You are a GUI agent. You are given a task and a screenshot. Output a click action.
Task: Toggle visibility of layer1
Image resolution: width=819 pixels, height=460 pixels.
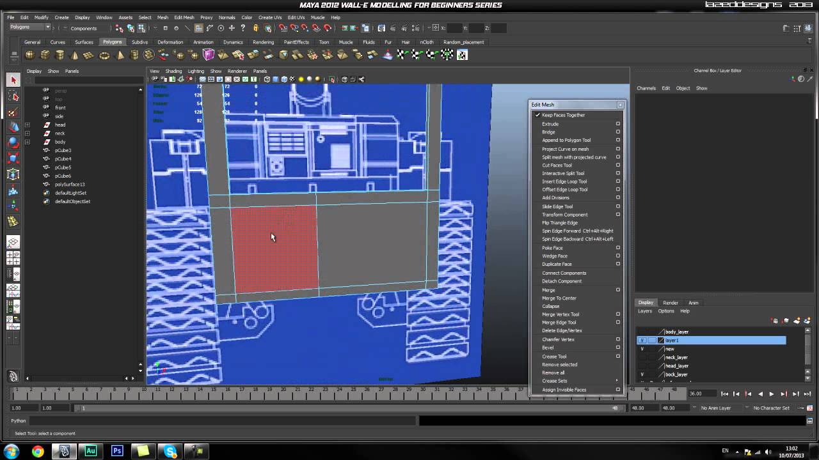click(642, 341)
